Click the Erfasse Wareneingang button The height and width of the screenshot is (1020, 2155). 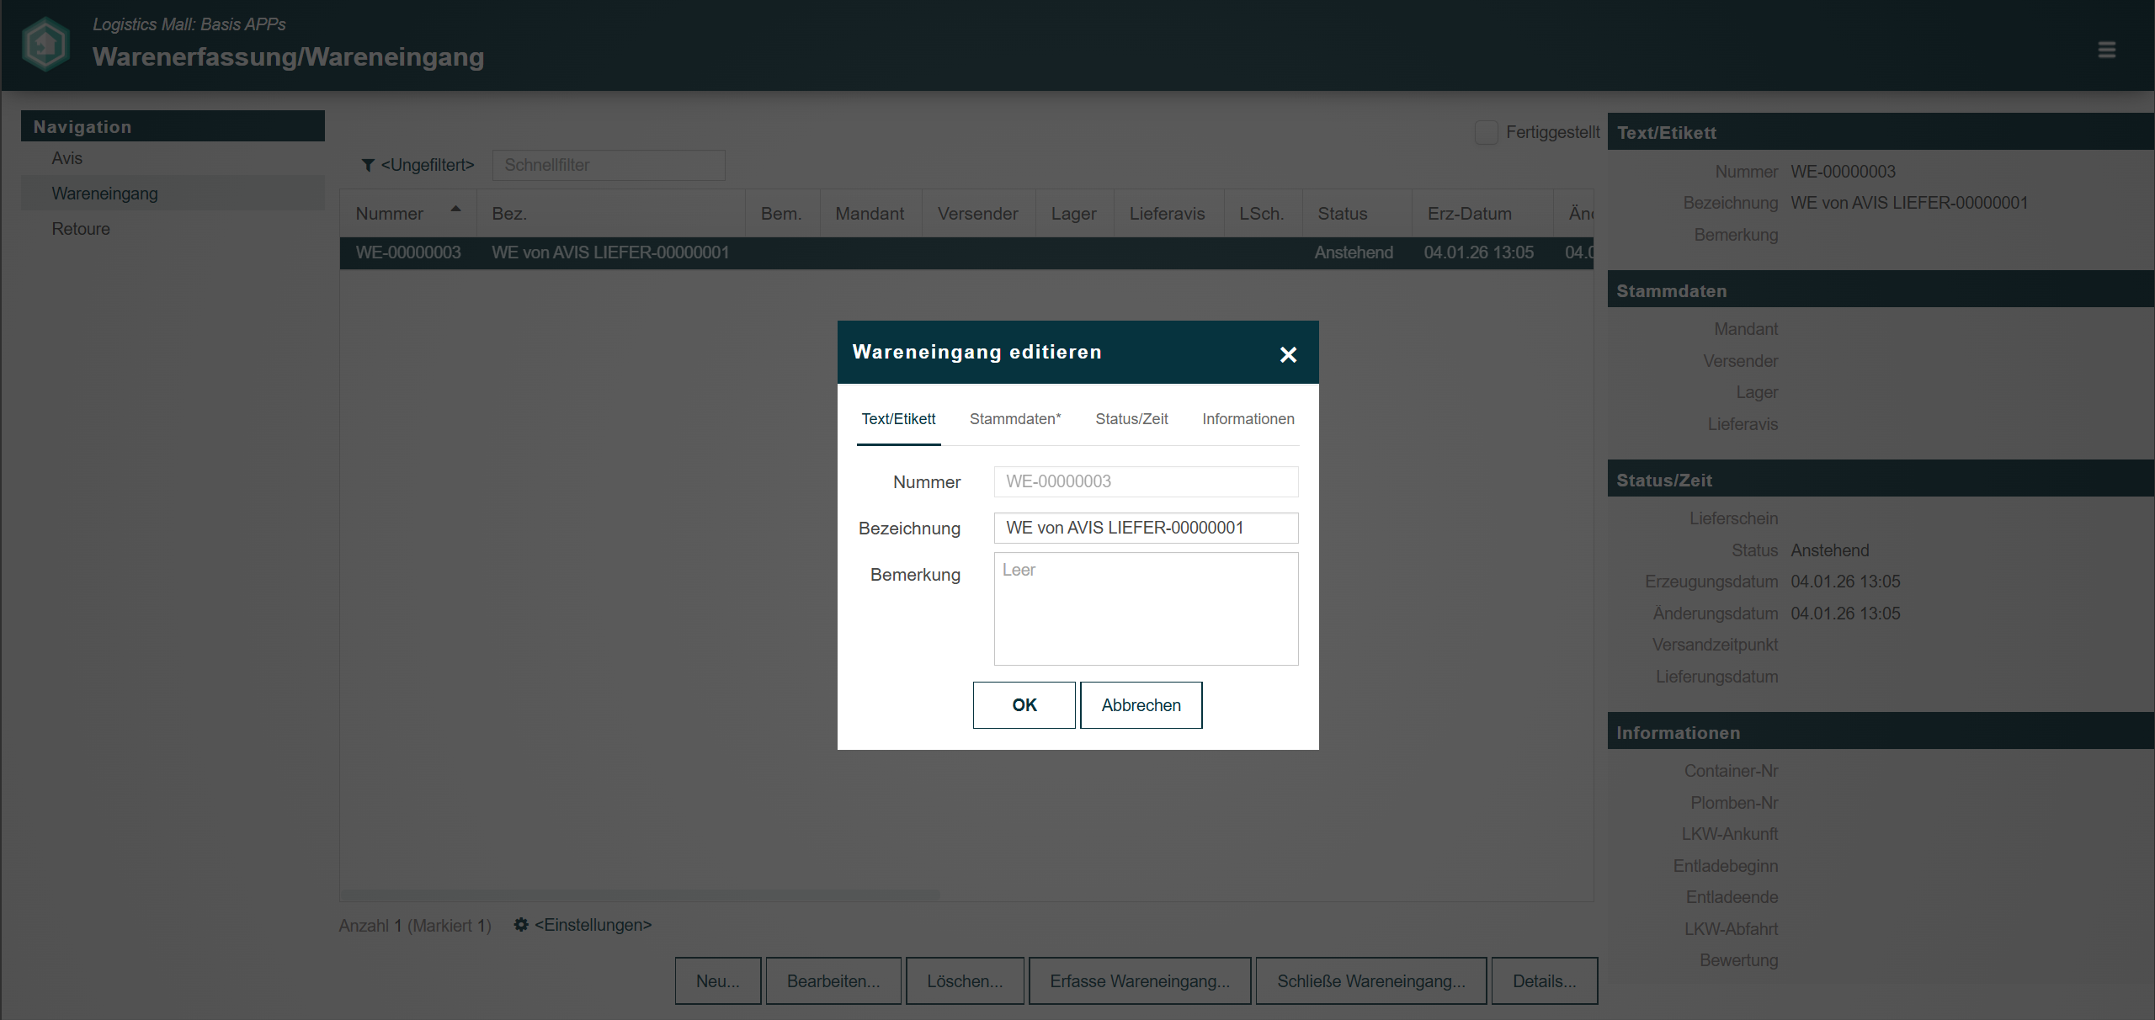[x=1139, y=981]
